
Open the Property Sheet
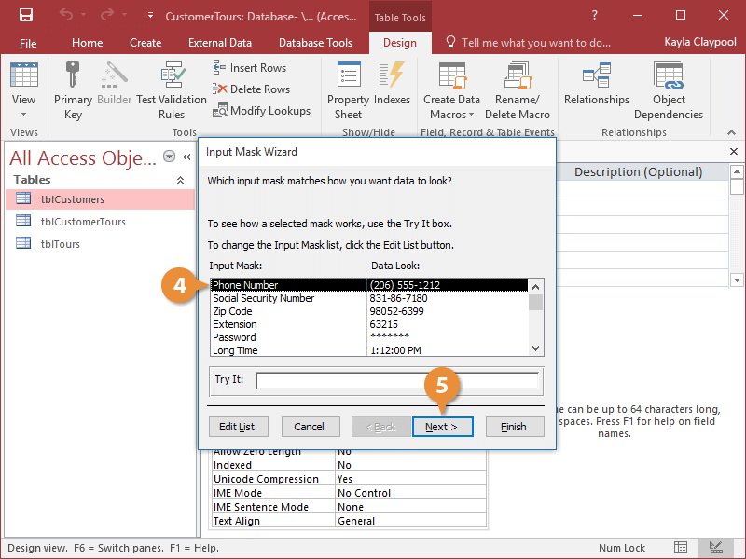click(x=348, y=90)
